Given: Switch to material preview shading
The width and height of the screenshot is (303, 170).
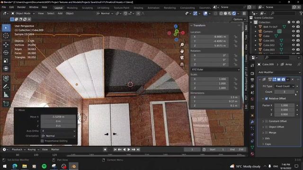Looking at the screenshot, I should pyautogui.click(x=230, y=14).
